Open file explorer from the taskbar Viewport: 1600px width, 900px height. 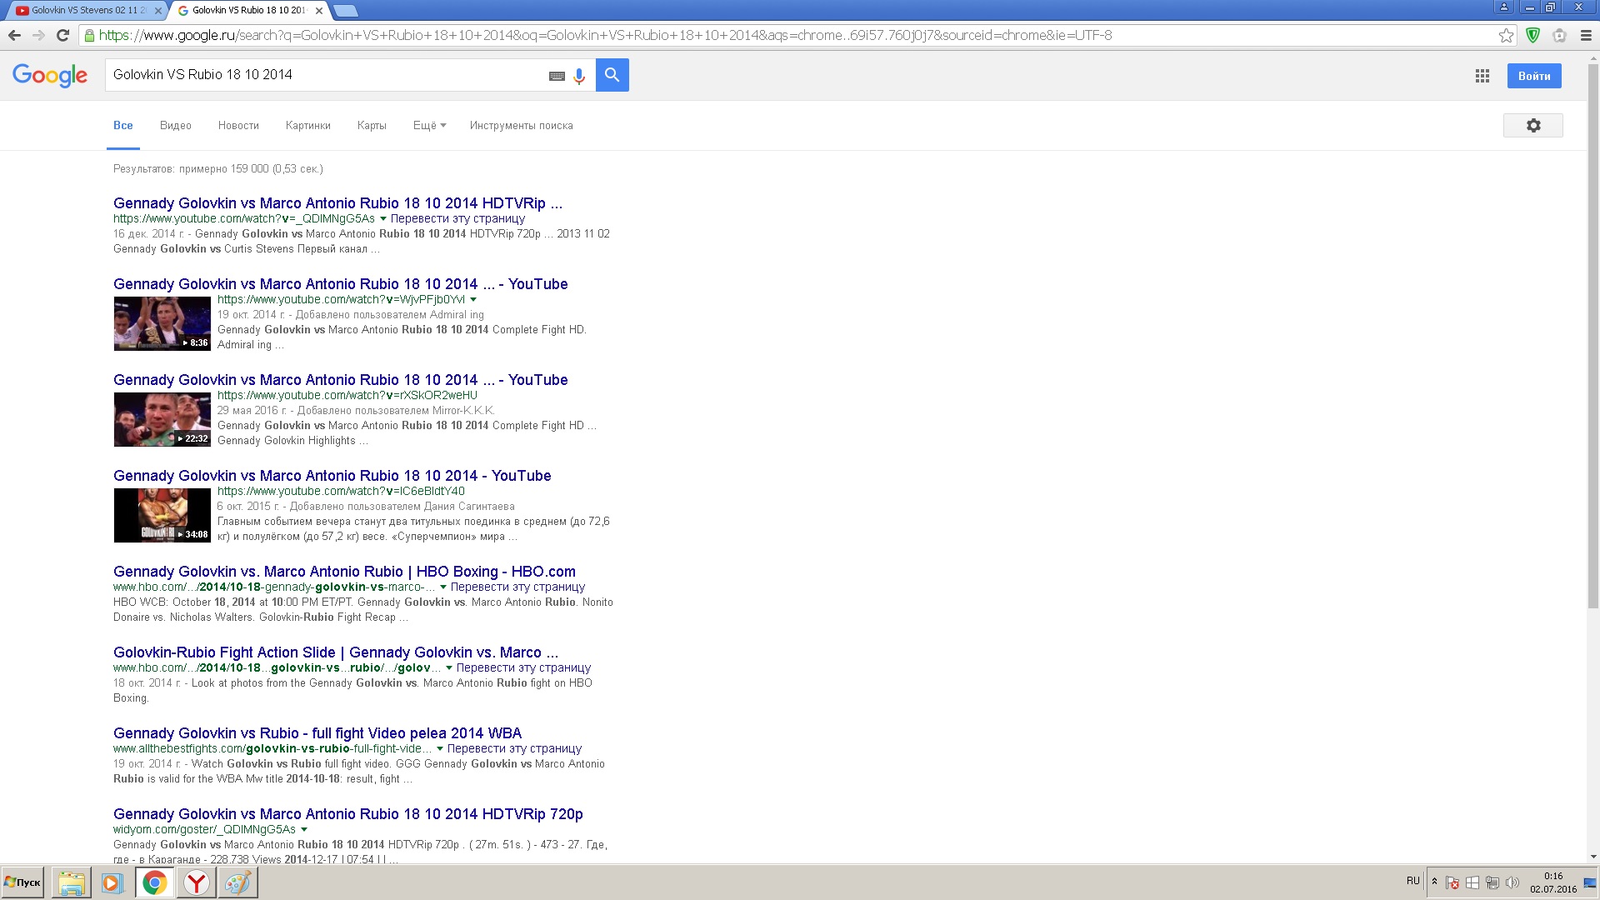click(72, 882)
